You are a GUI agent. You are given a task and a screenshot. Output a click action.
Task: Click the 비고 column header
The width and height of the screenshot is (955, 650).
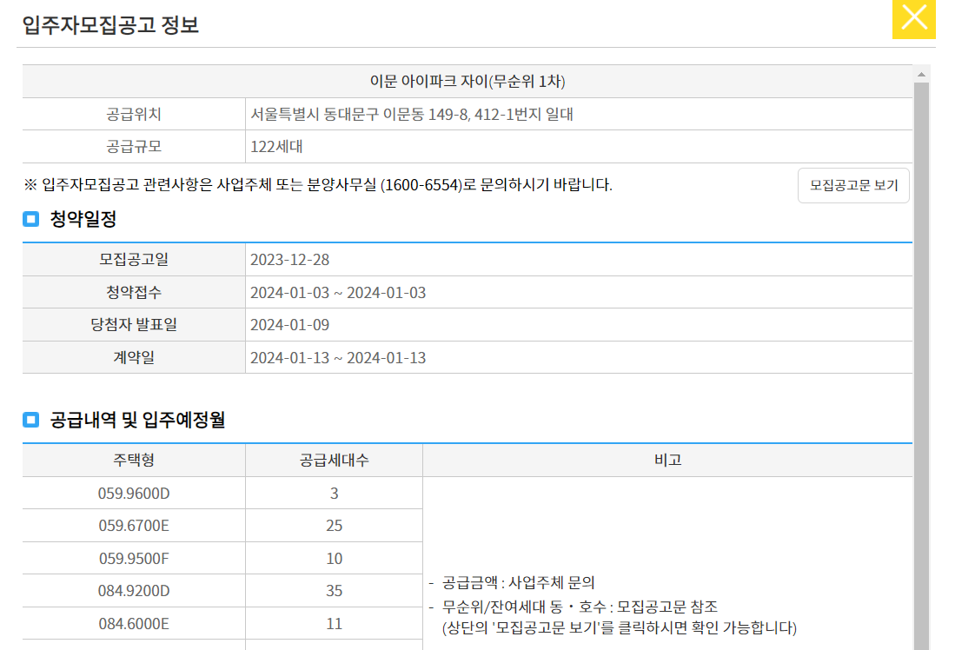click(x=667, y=460)
